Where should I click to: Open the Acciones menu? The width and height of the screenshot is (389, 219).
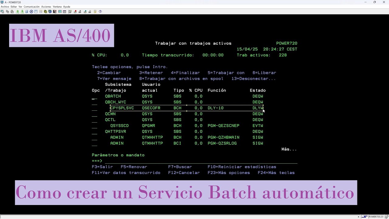(46, 7)
